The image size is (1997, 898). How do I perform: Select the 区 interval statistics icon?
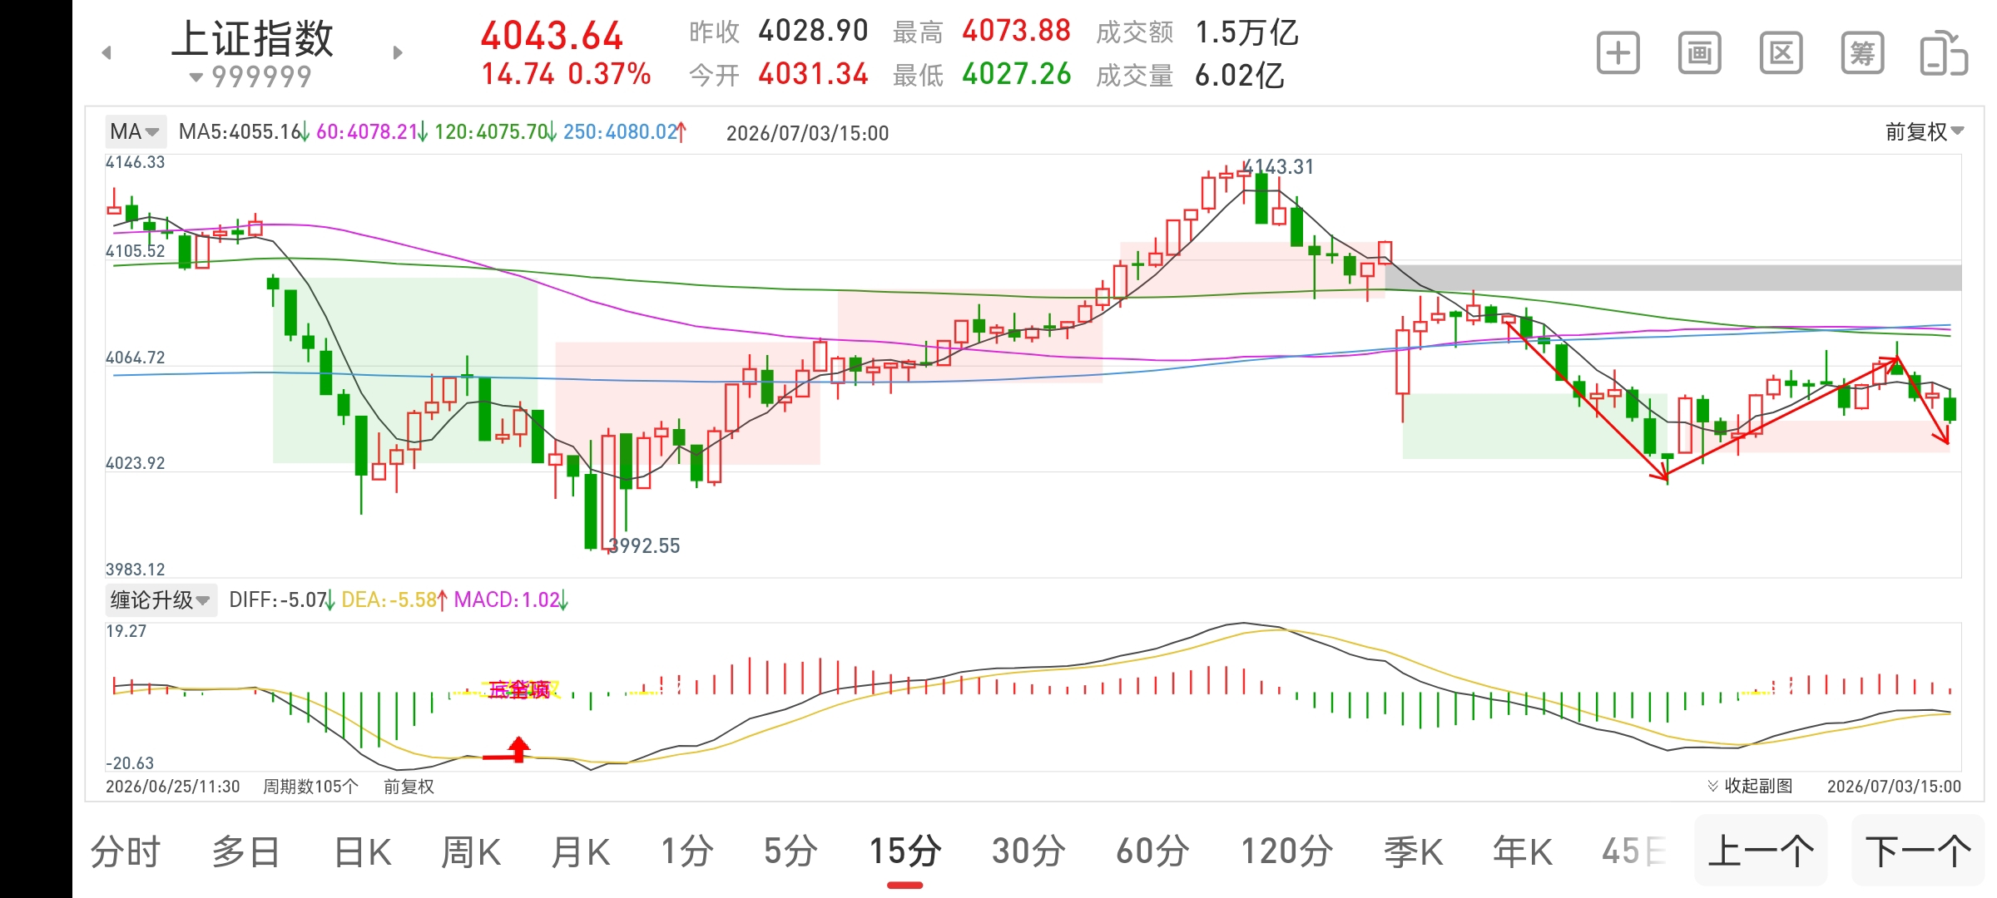point(1781,54)
